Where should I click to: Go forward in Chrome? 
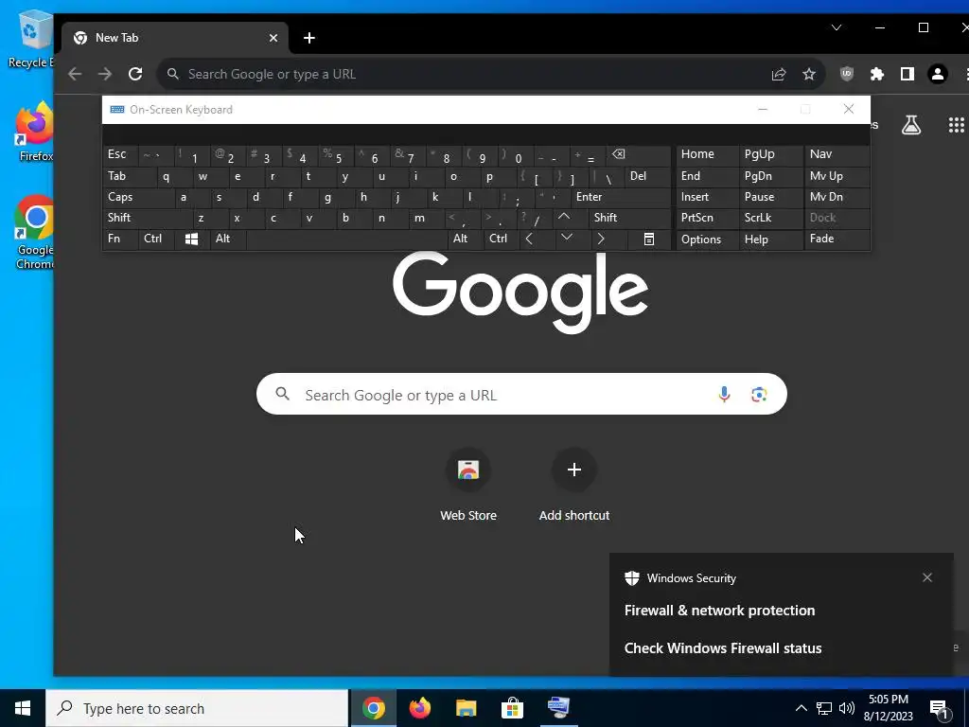(x=105, y=74)
